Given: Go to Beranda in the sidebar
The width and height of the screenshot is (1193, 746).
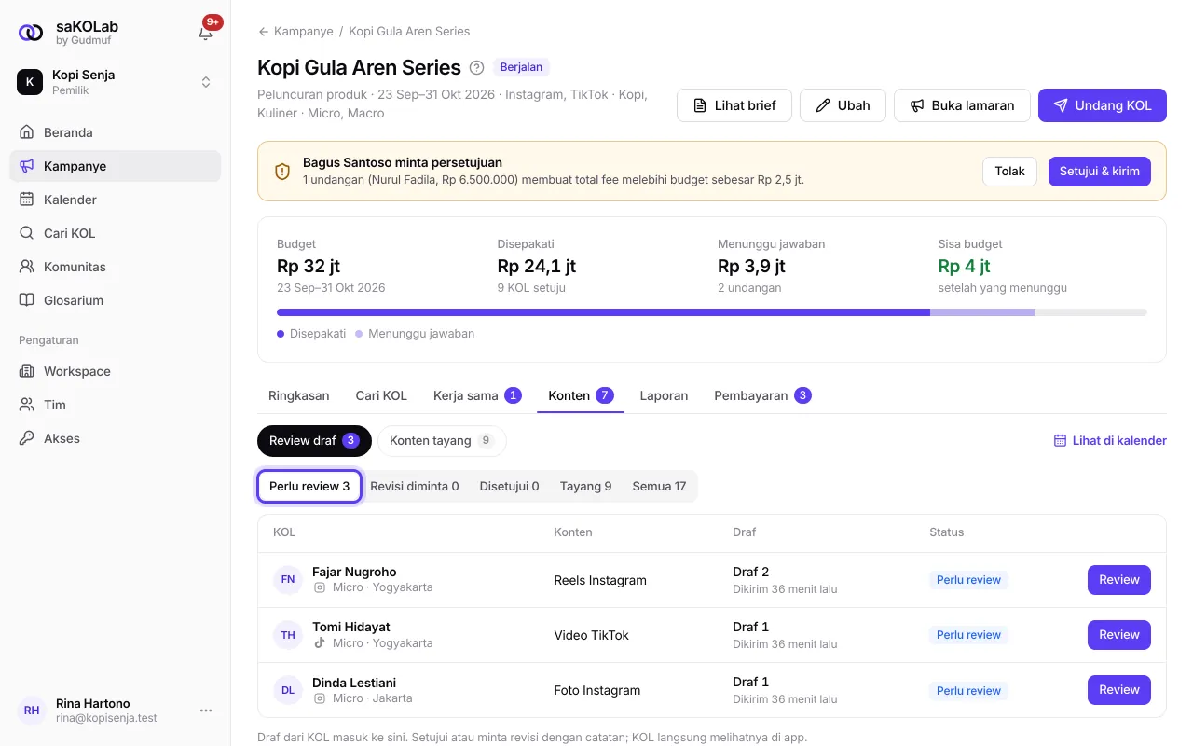Looking at the screenshot, I should 116,132.
